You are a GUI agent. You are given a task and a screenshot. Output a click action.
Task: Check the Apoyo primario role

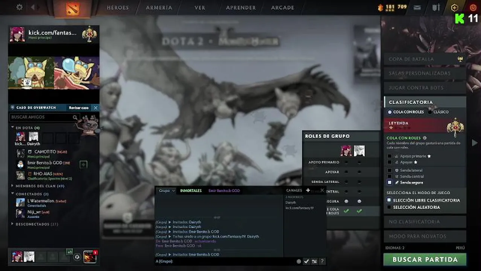(390, 156)
